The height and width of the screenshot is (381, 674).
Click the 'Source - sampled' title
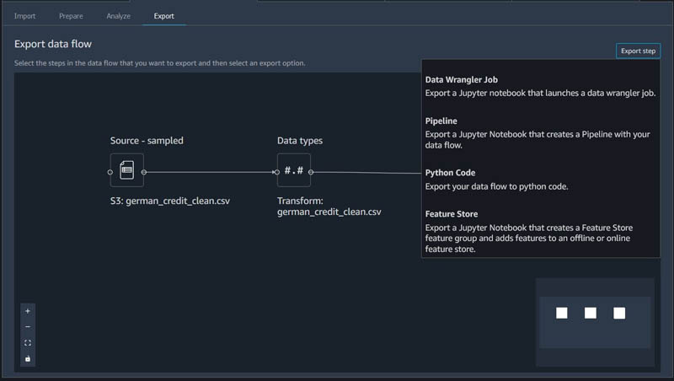coord(147,141)
